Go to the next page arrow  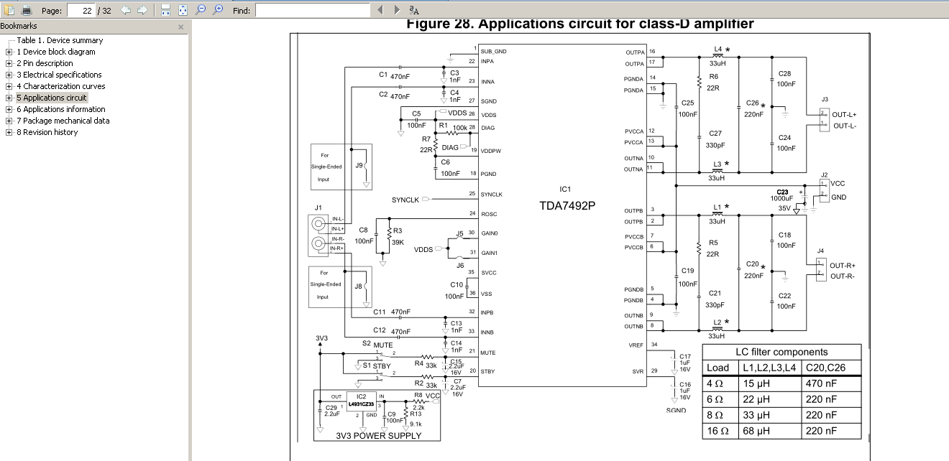[x=142, y=10]
